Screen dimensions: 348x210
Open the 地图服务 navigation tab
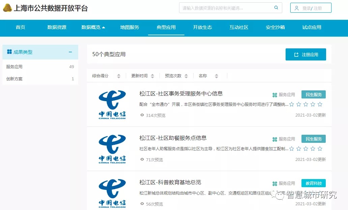[x=129, y=28]
